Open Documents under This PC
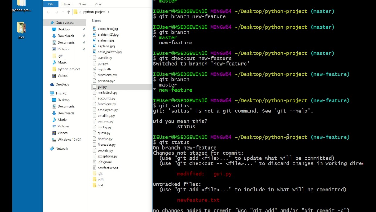This screenshot has width=376, height=212. tap(66, 107)
